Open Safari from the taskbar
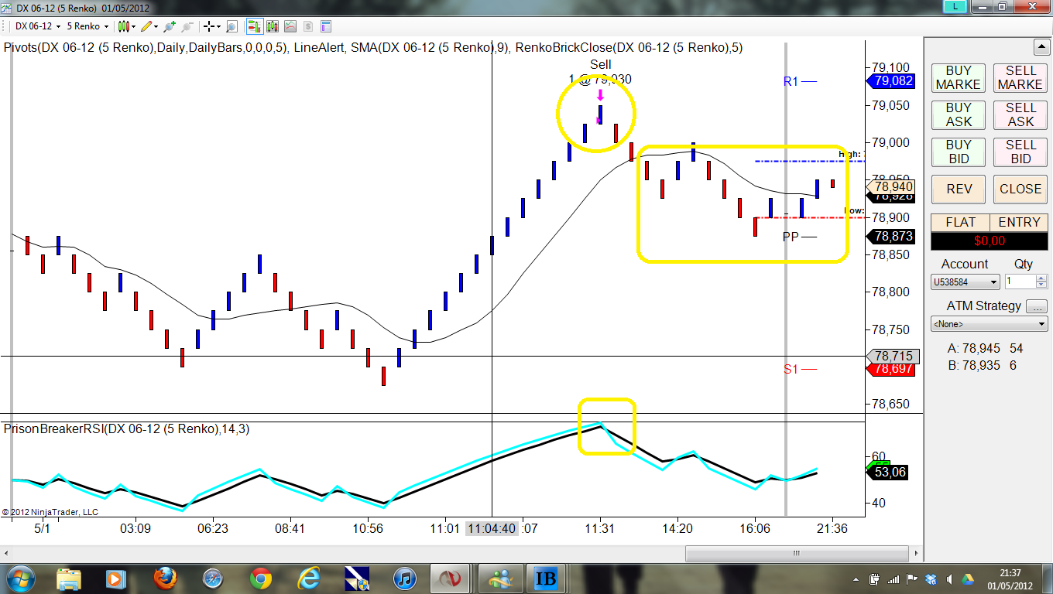Viewport: 1053px width, 594px height. 213,578
